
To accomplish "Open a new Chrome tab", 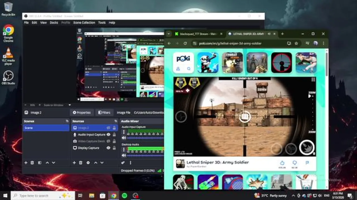I will 282,34.
